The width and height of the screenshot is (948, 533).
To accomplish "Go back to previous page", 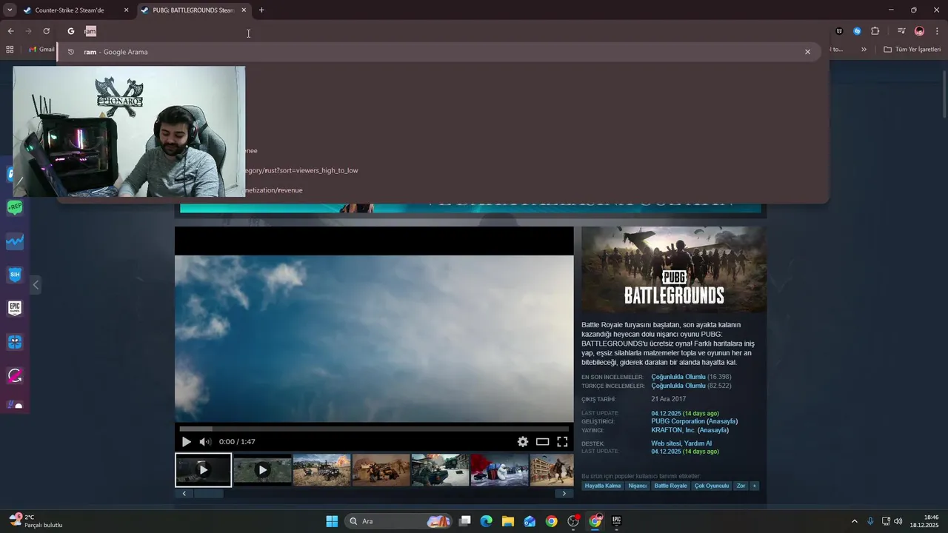I will click(10, 31).
